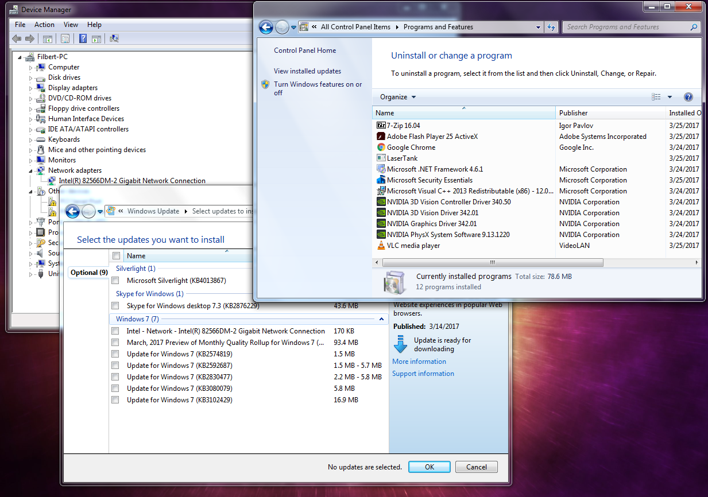Select the Google Chrome entry icon
This screenshot has width=708, height=497.
coord(380,147)
